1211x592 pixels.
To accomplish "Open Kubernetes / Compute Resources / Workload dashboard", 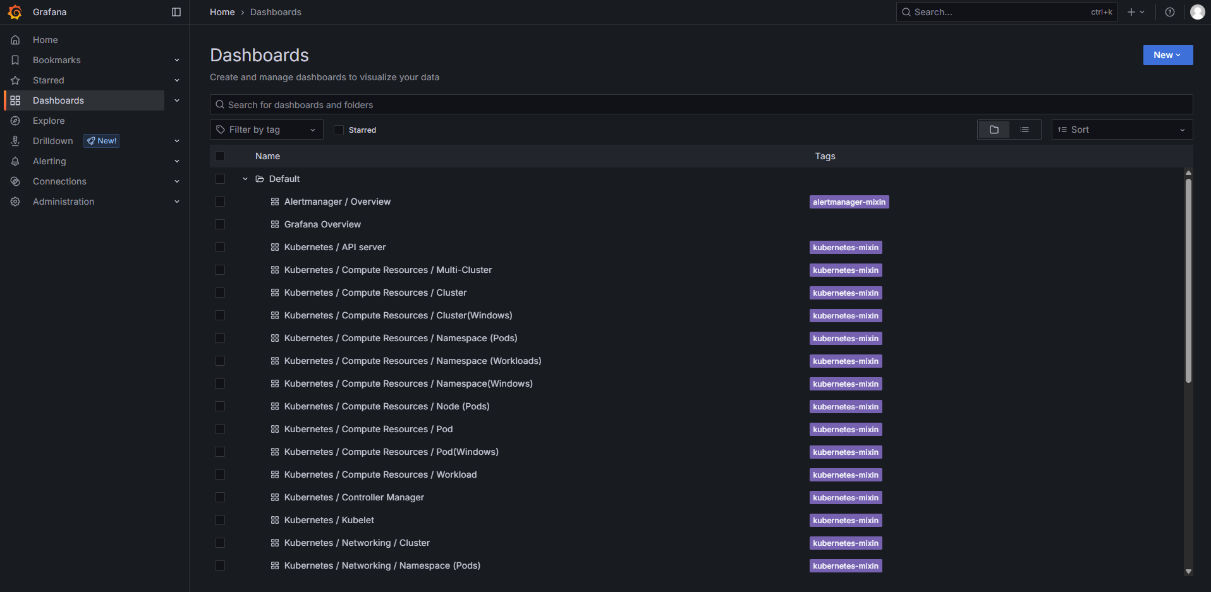I will coord(380,474).
